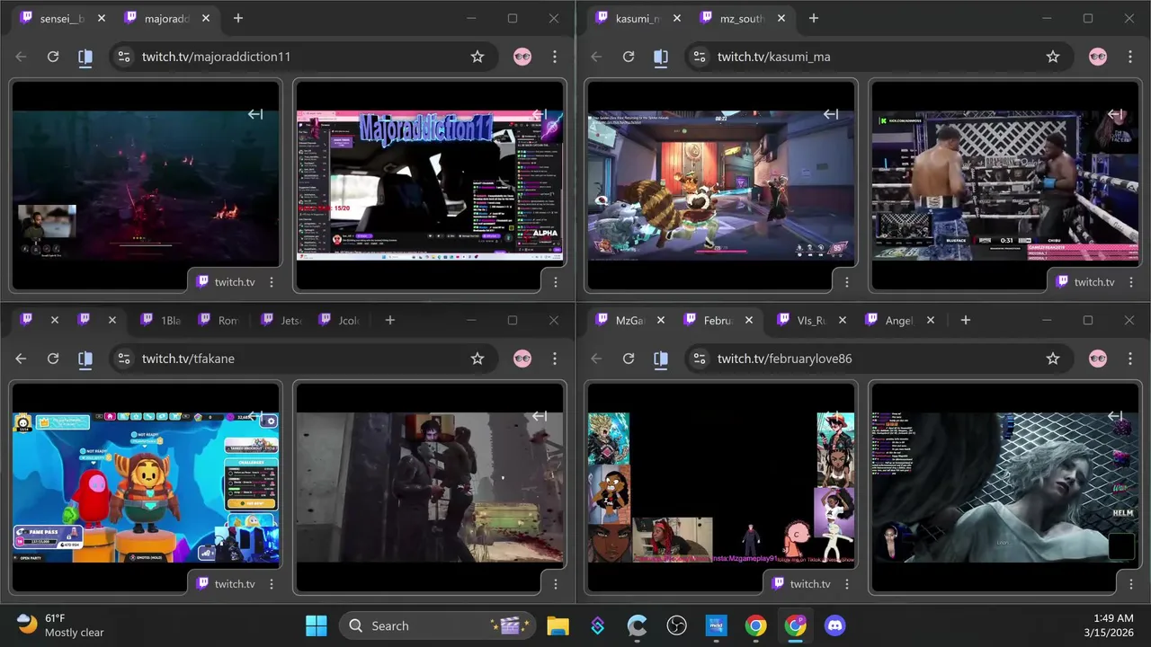Click split view icon in tfakane window
Image resolution: width=1151 pixels, height=647 pixels.
[x=85, y=359]
